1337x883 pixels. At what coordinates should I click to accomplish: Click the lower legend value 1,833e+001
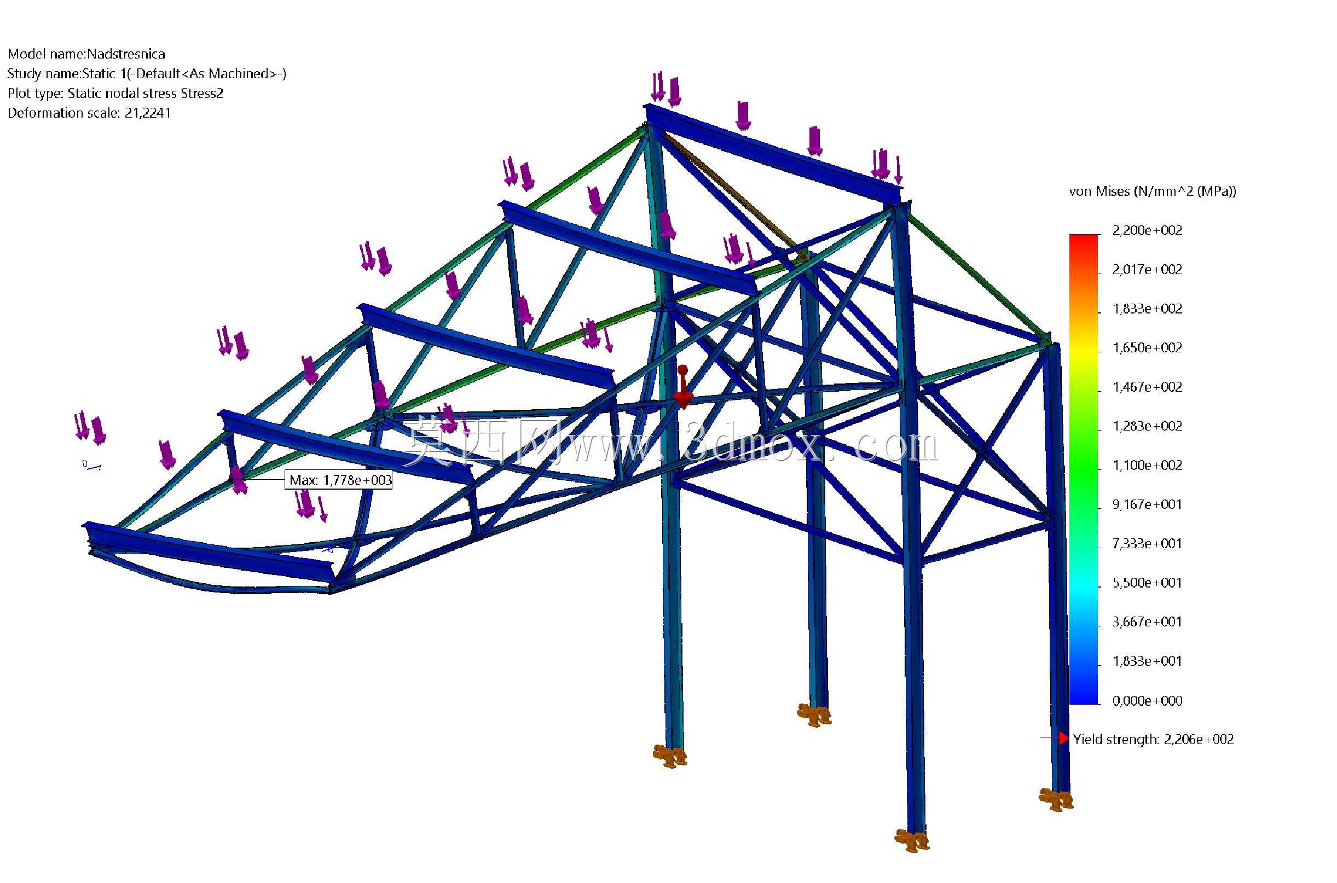click(x=1147, y=661)
